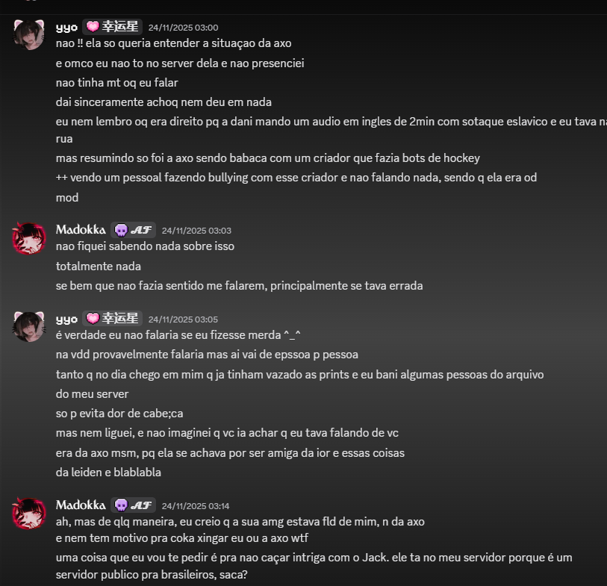This screenshot has height=586, width=607.
Task: Click pink heart server tag at 03:05
Action: (112, 319)
